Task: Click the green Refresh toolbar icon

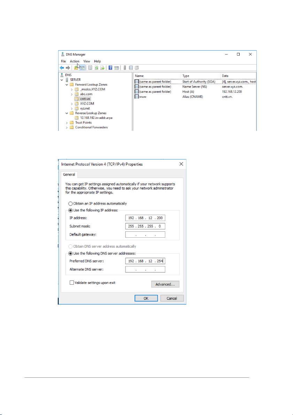Action: point(97,68)
